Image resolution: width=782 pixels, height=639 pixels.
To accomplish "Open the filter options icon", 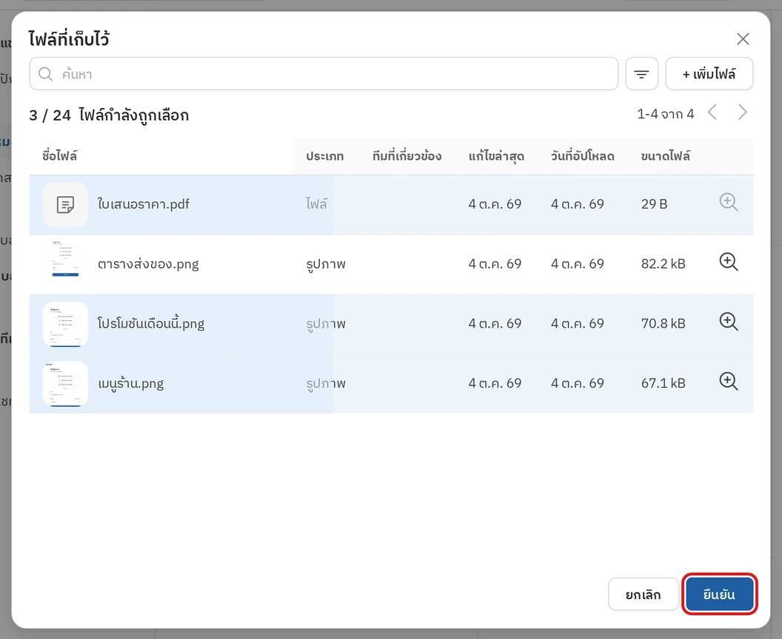I will (x=641, y=74).
